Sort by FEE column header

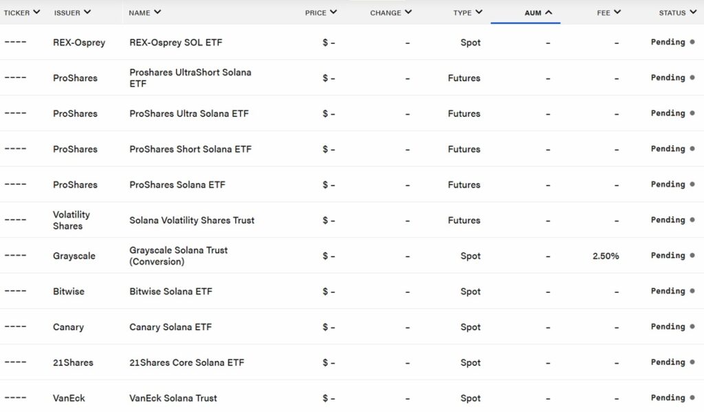tap(608, 12)
